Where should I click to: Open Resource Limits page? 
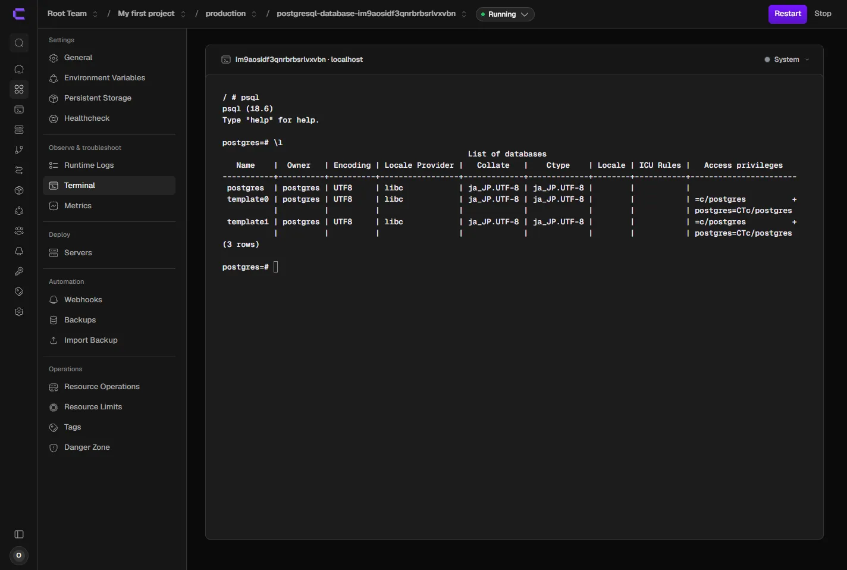point(109,407)
